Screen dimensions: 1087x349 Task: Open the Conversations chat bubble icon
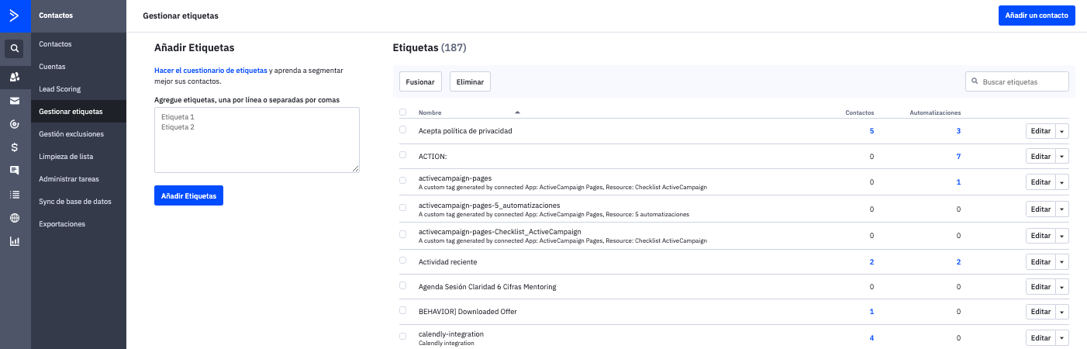[x=15, y=171]
